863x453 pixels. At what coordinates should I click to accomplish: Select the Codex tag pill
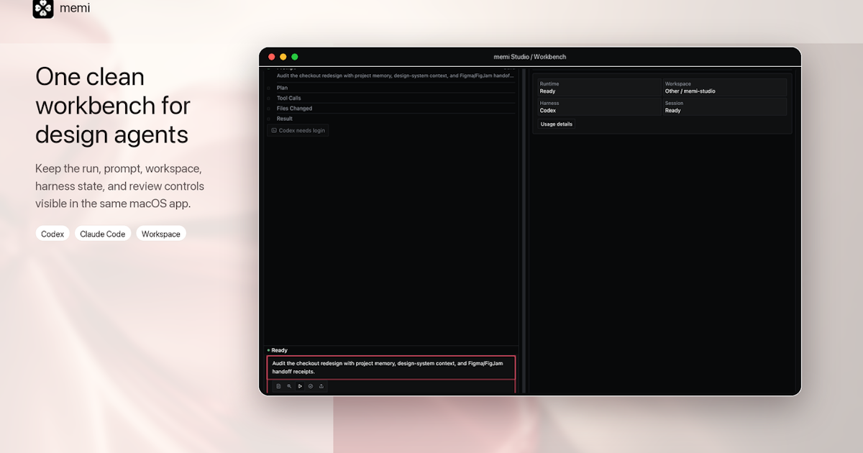click(52, 234)
